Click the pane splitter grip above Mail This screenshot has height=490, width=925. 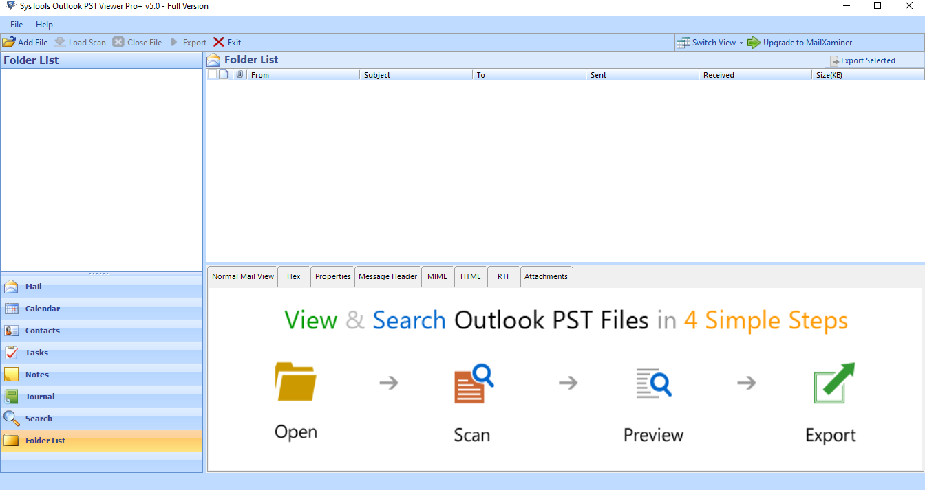pyautogui.click(x=100, y=274)
